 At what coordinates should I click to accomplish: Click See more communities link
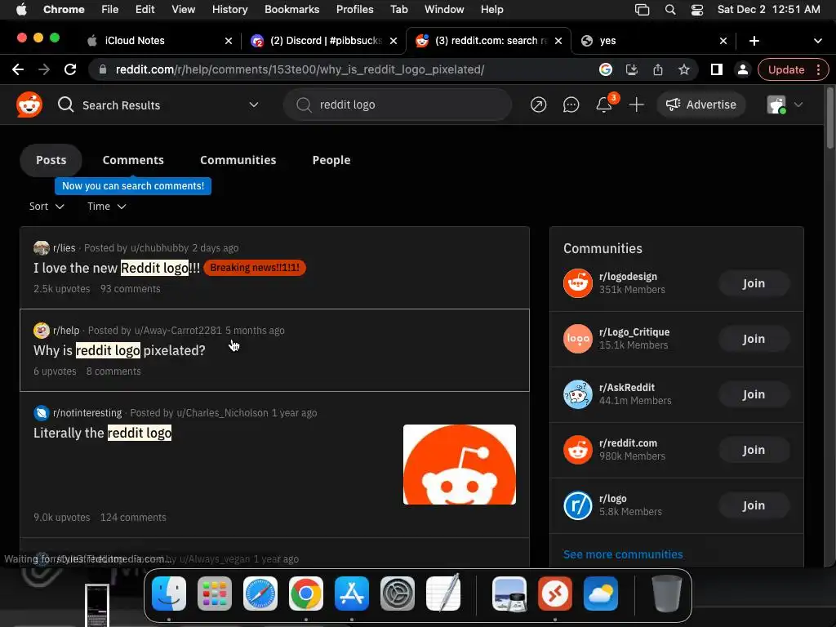[623, 554]
